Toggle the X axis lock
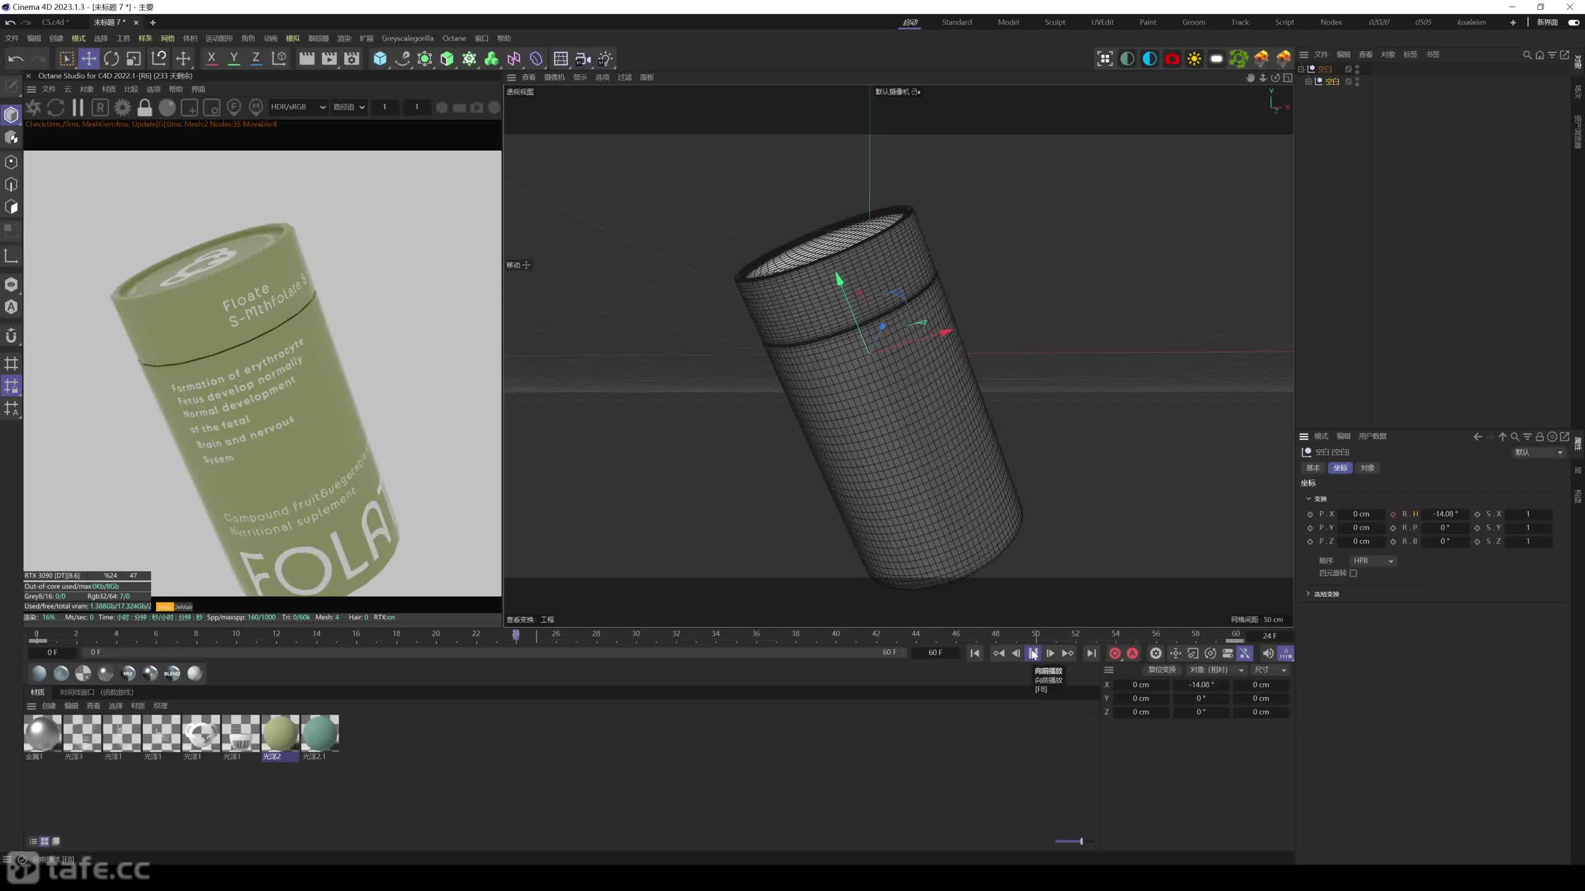 pyautogui.click(x=212, y=59)
